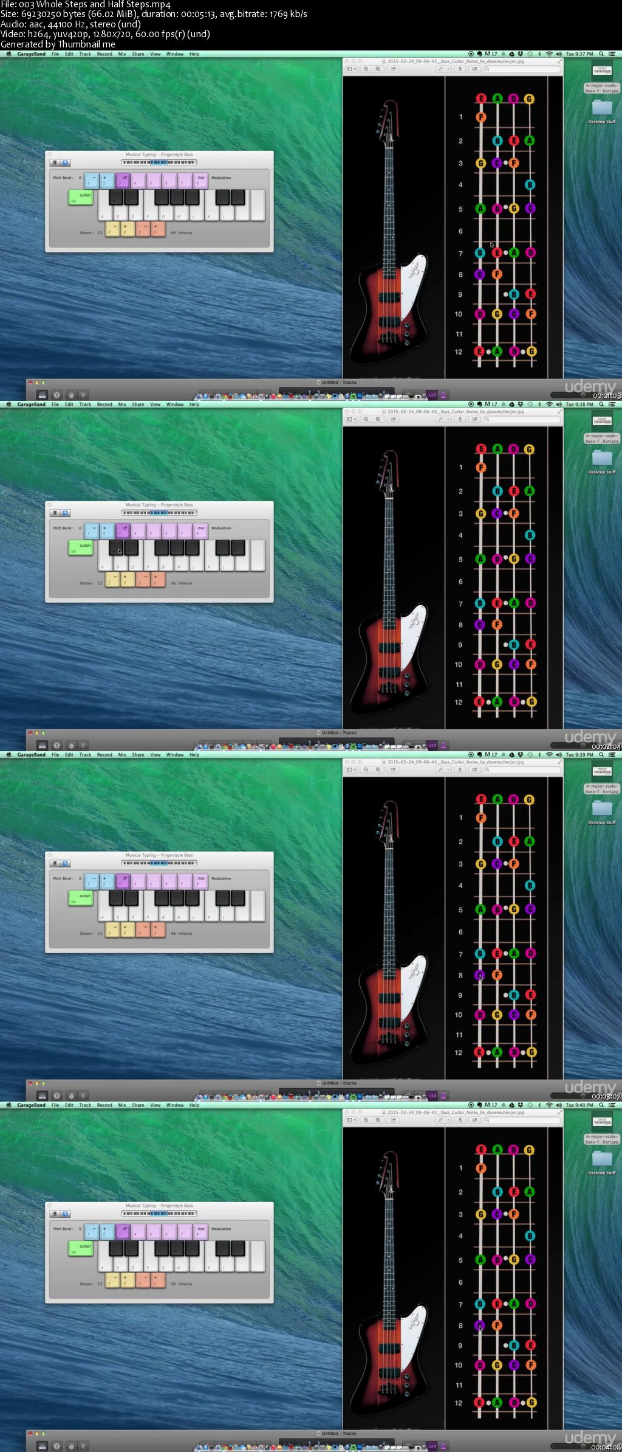This screenshot has width=622, height=1452.
Task: 9:37 PM frame: click the octave down Z key
Action: 112,229
